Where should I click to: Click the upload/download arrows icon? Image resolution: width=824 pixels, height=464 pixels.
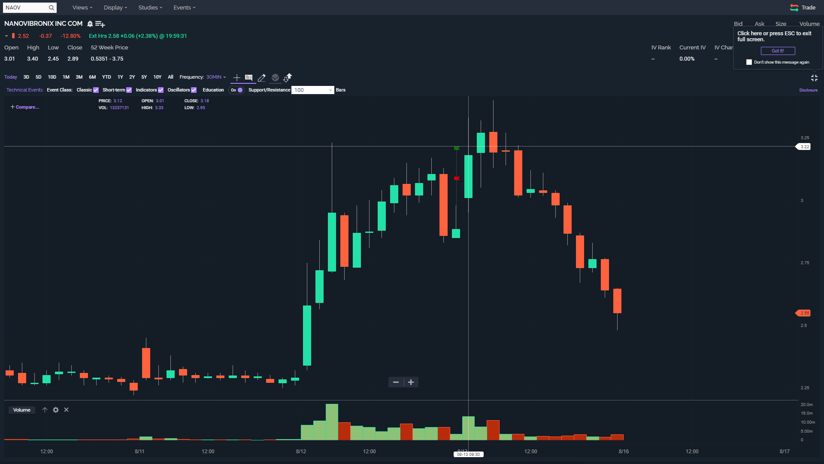pyautogui.click(x=288, y=77)
